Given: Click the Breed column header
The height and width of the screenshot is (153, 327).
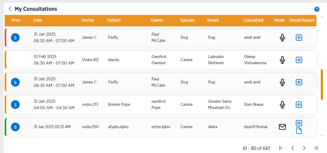Looking at the screenshot, I should (213, 20).
